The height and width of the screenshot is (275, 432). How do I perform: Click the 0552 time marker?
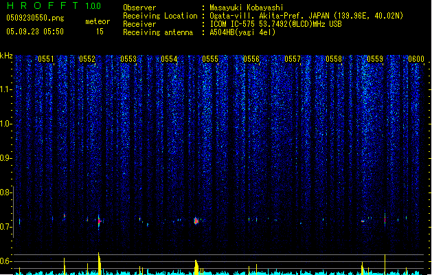pos(87,59)
